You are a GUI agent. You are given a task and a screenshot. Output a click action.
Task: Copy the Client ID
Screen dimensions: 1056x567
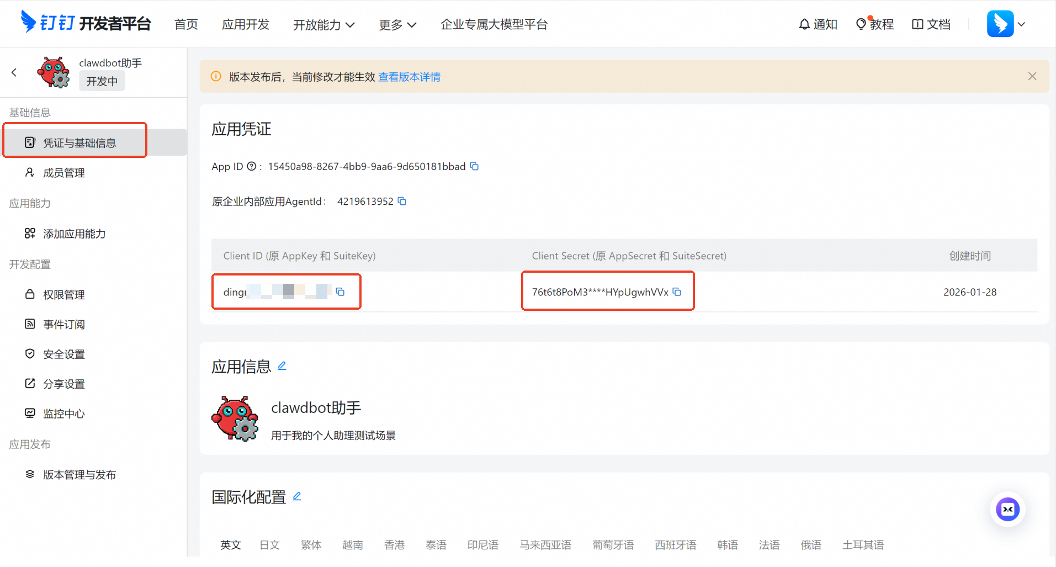tap(340, 292)
